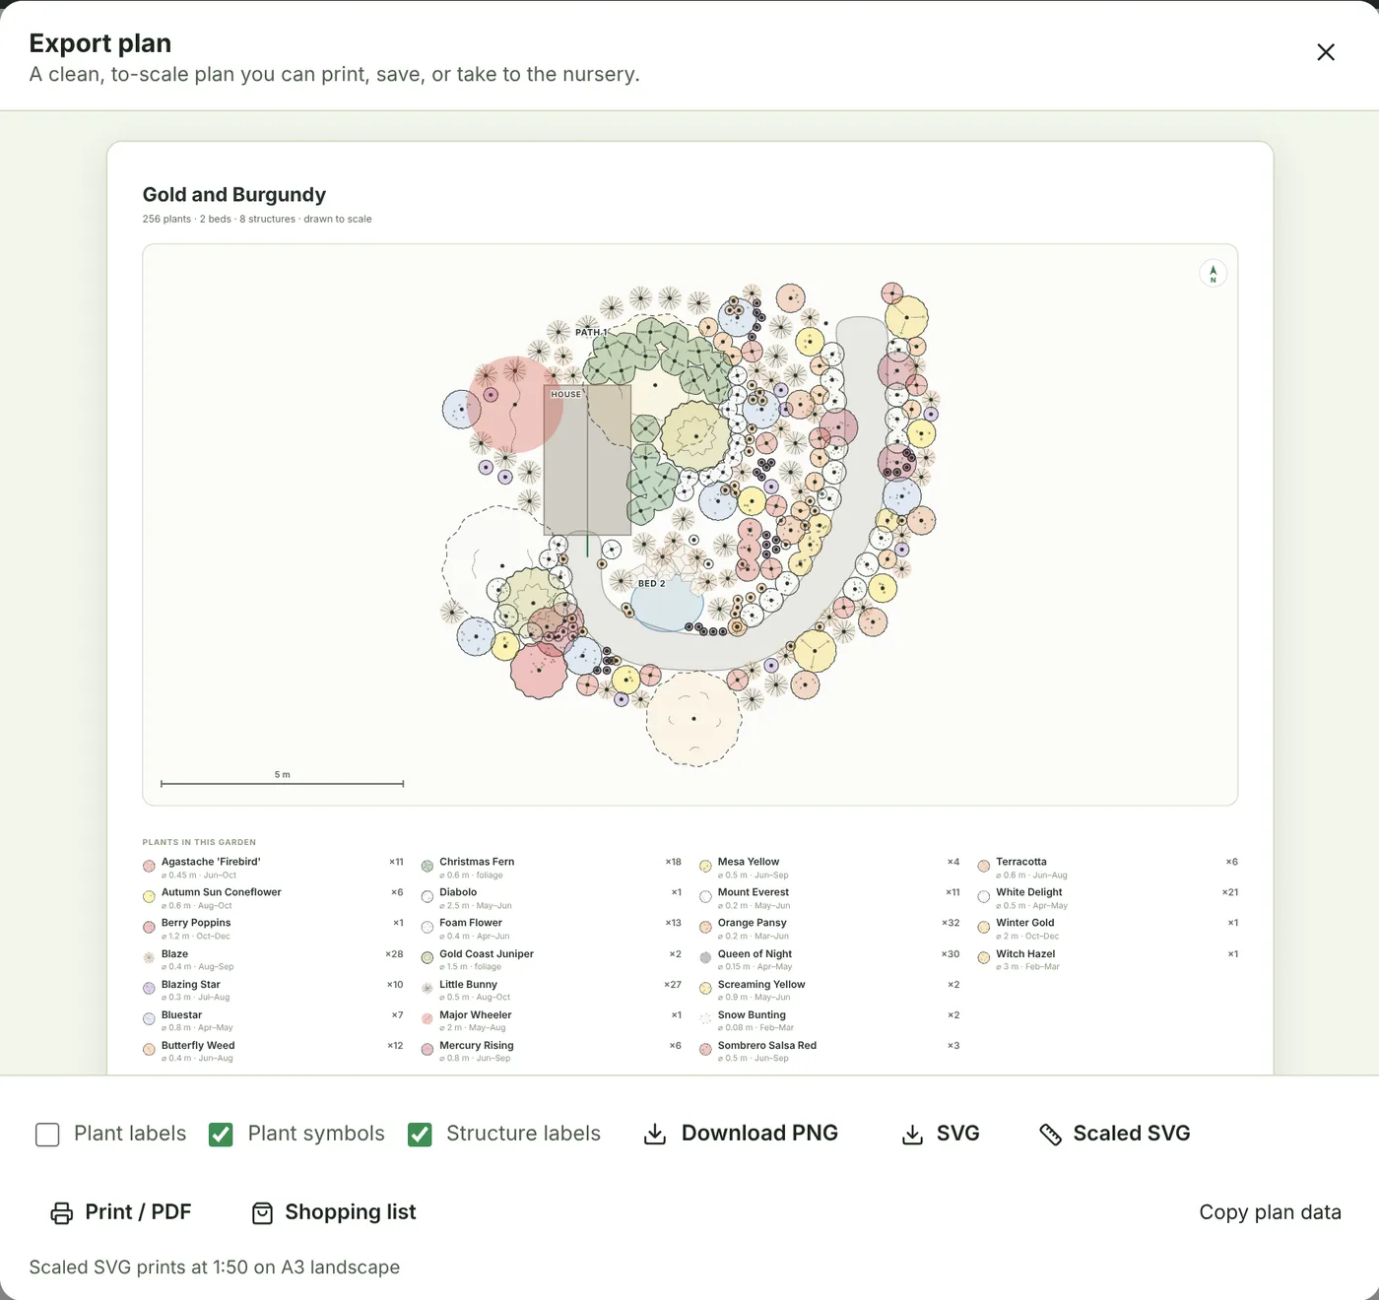This screenshot has width=1379, height=1300.
Task: Click the Terracotta legend symbol
Action: tap(983, 867)
